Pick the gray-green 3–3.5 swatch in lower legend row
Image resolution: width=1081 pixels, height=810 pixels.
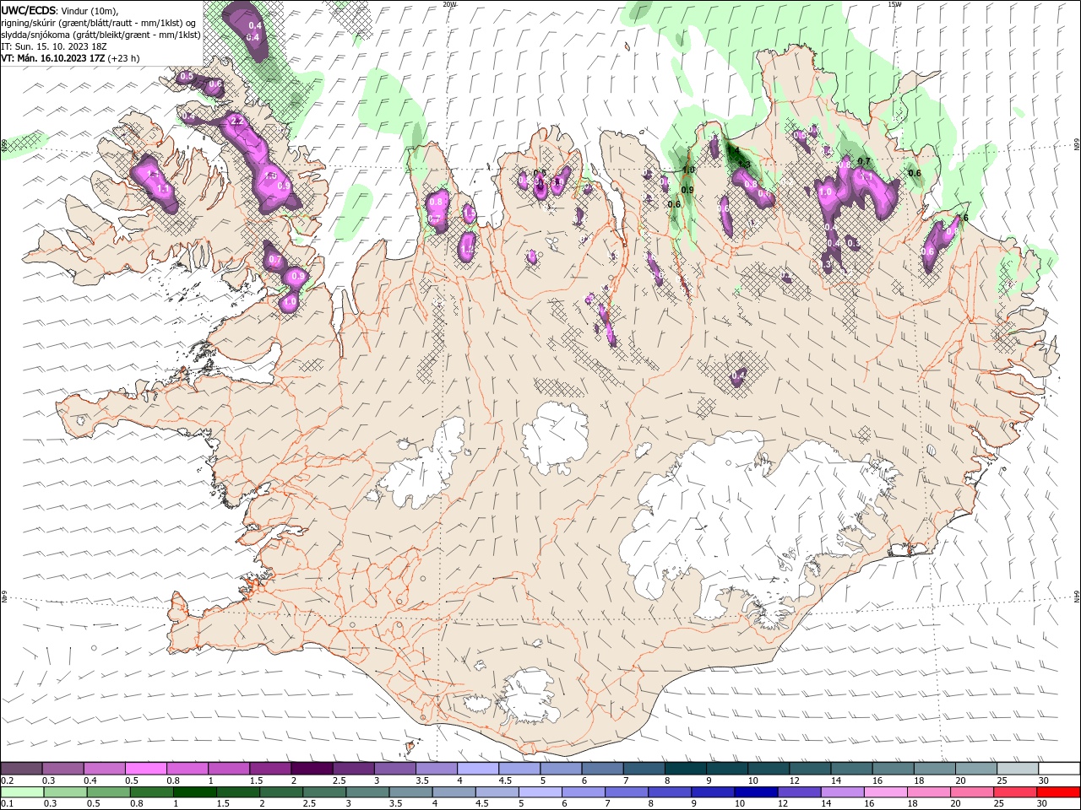(367, 792)
